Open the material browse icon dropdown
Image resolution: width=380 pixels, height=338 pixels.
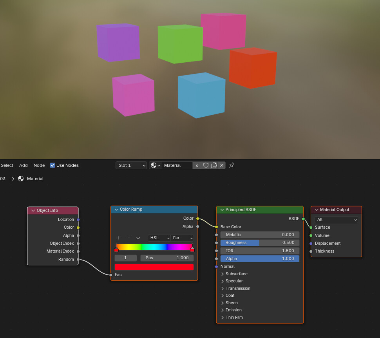[x=156, y=165]
